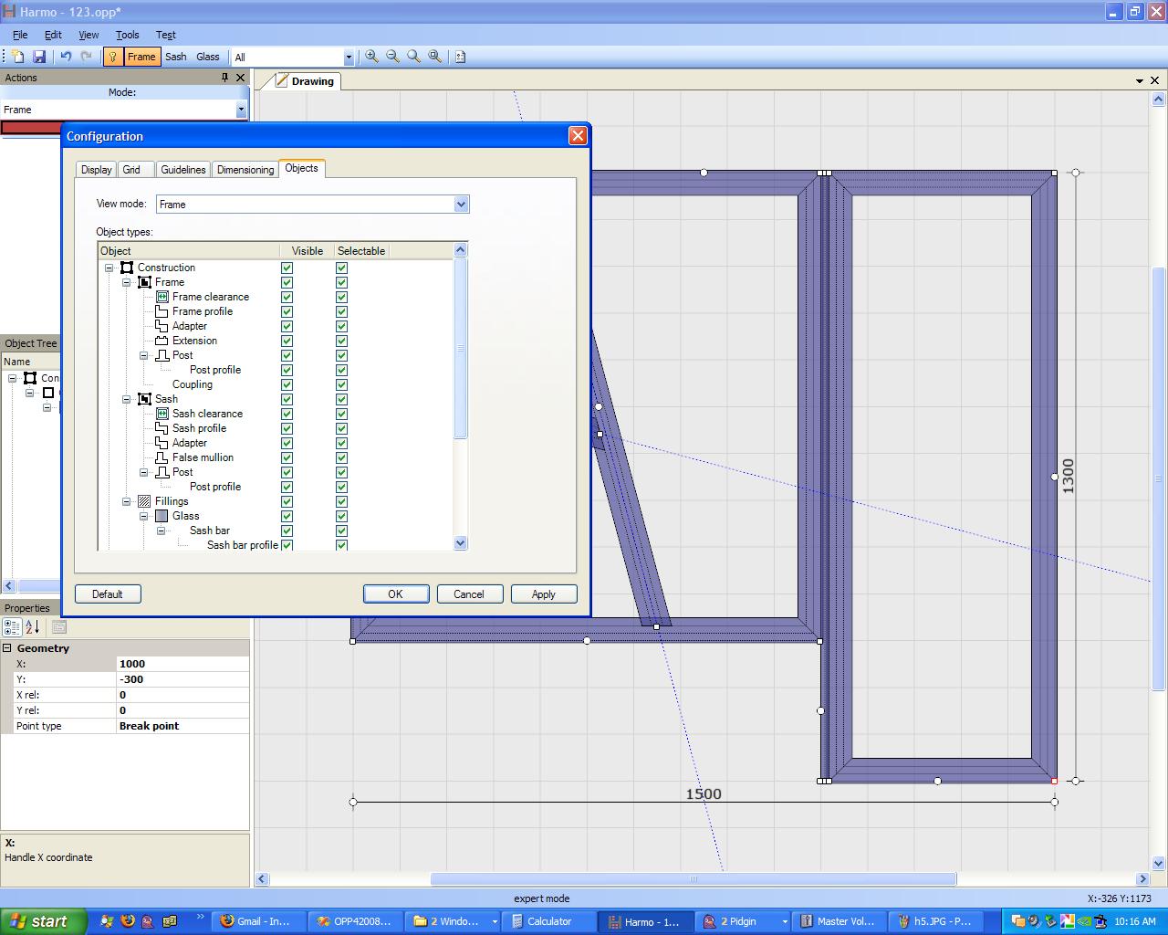
Task: Collapse the Fillings tree node
Action: (x=127, y=501)
